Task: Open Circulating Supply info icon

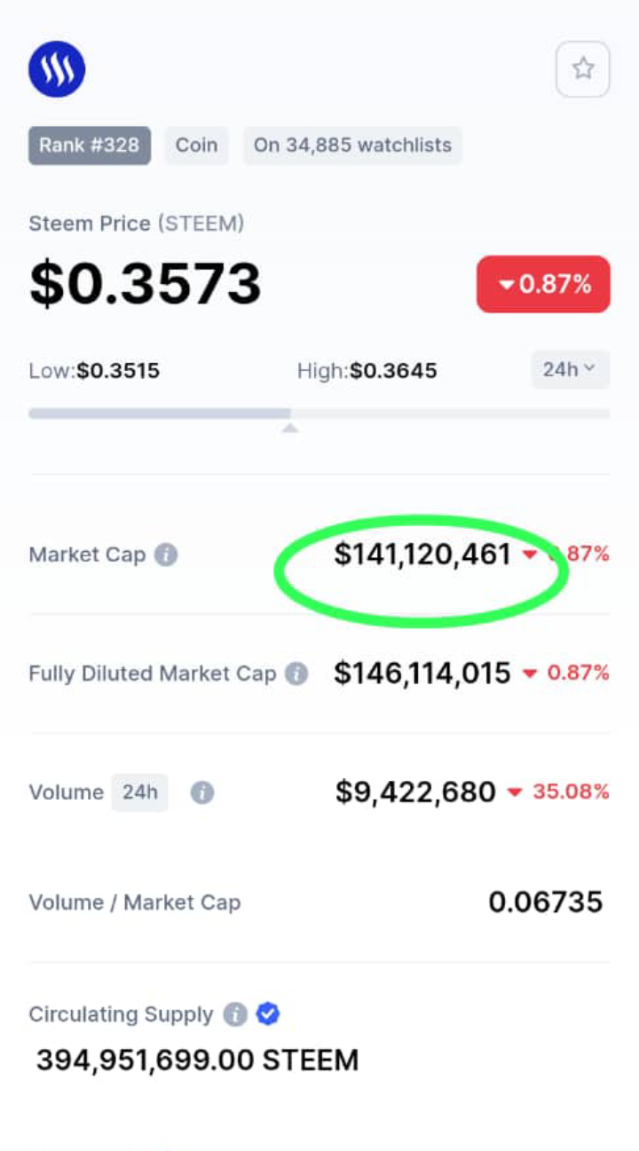Action: pos(235,1014)
